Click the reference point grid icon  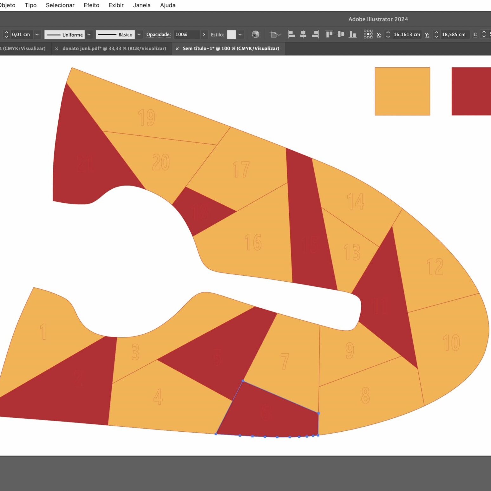coord(368,35)
